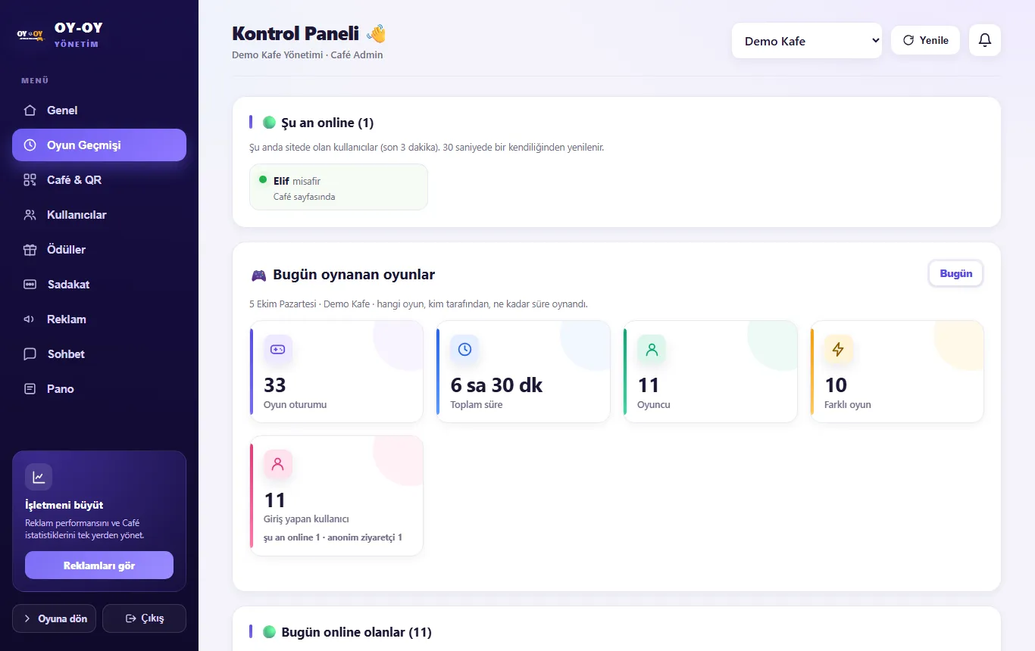Open notifications with the bell icon
This screenshot has width=1035, height=651.
tap(985, 40)
